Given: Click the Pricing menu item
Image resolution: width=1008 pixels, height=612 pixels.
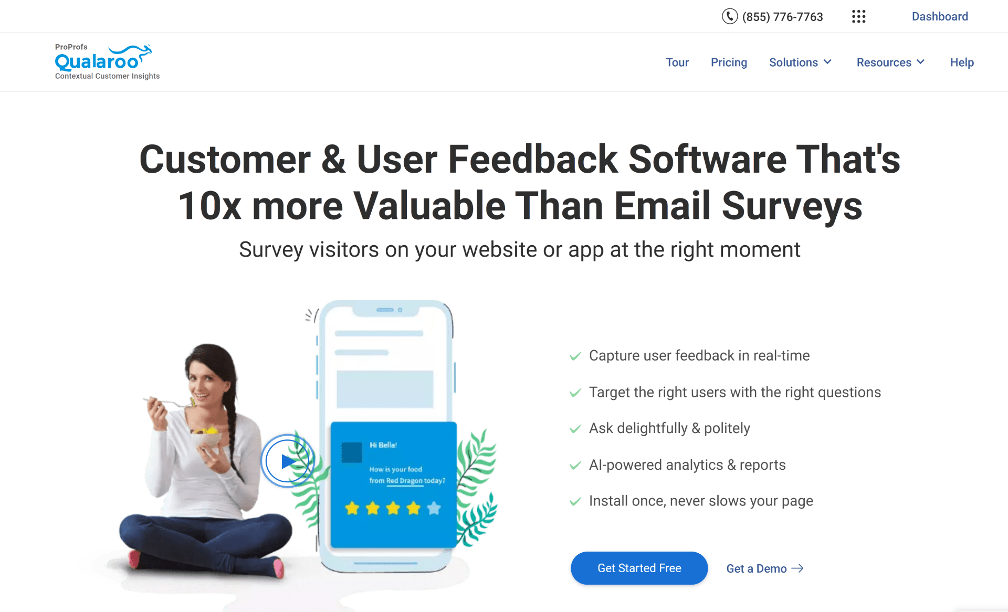Looking at the screenshot, I should click(728, 62).
